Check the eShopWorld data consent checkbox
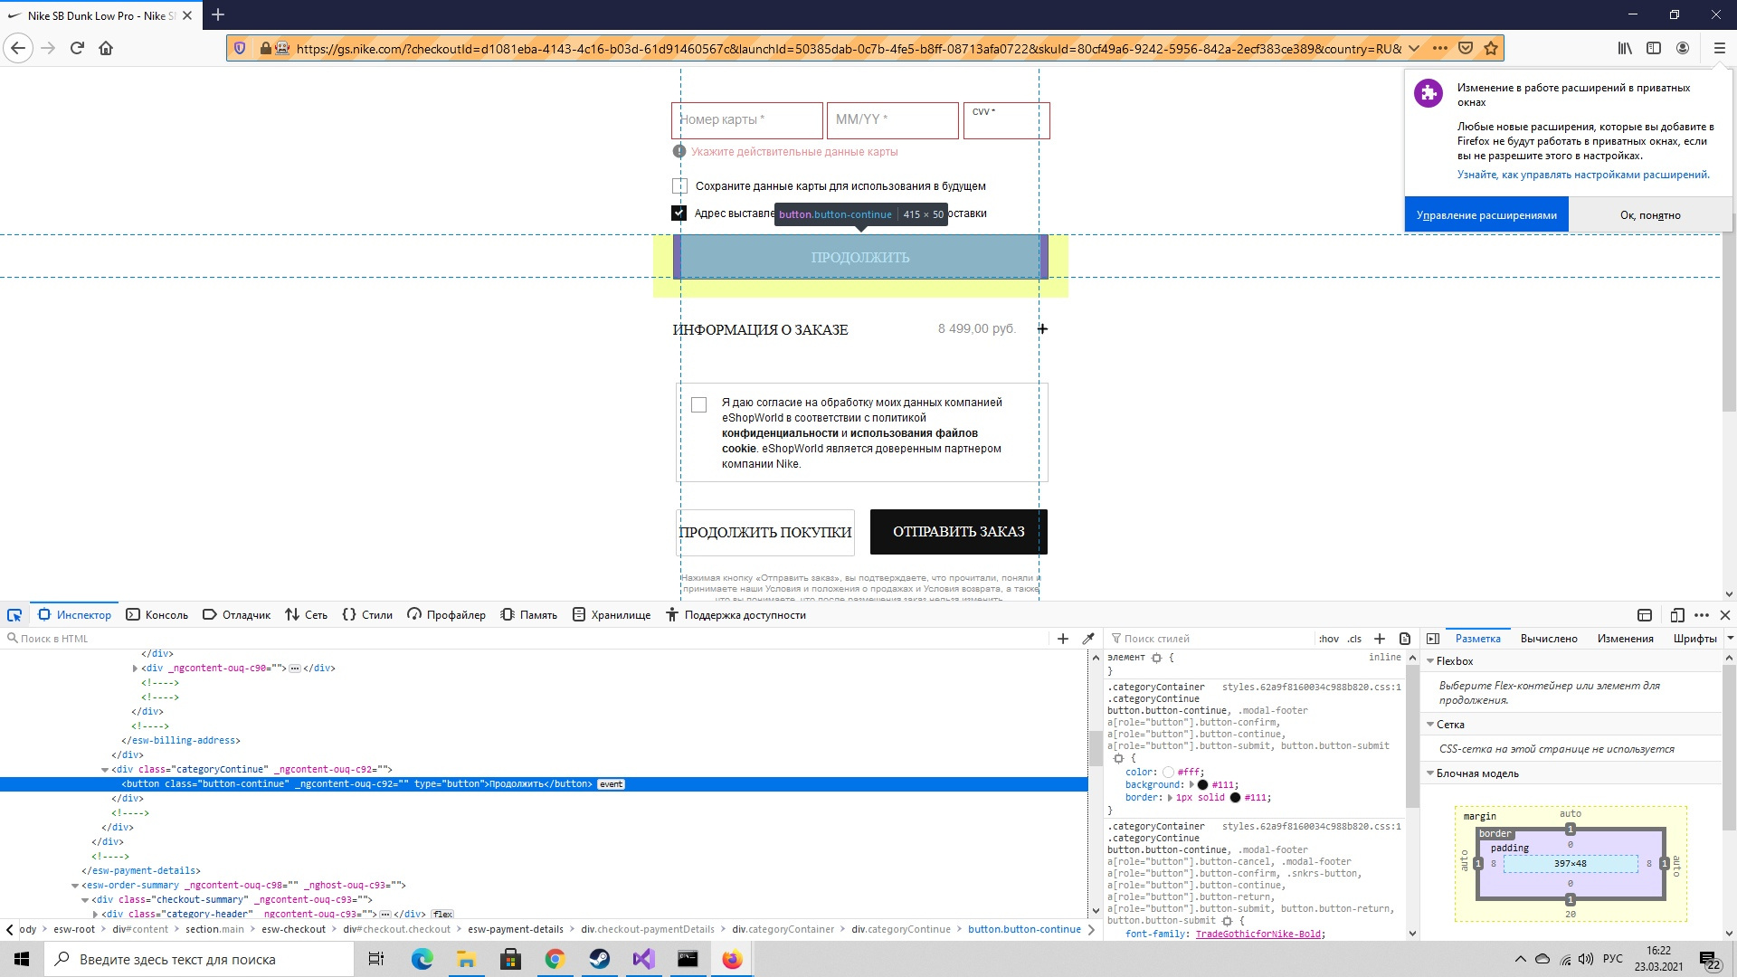The image size is (1737, 977). pos(699,405)
